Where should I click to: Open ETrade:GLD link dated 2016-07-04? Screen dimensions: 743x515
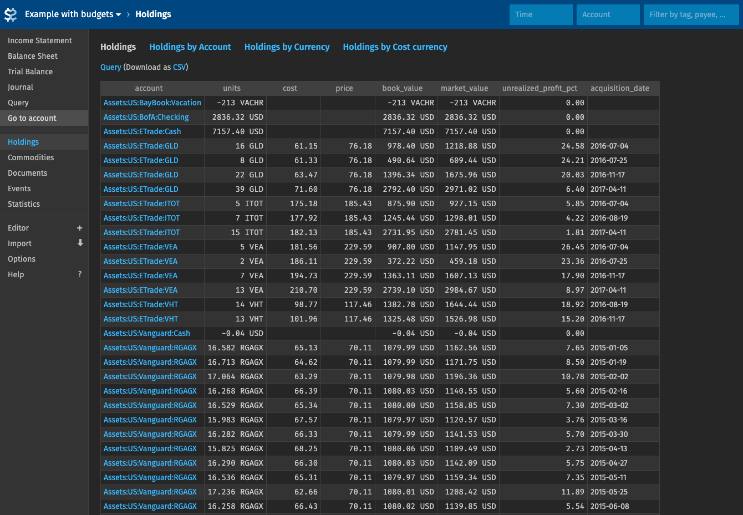(141, 146)
